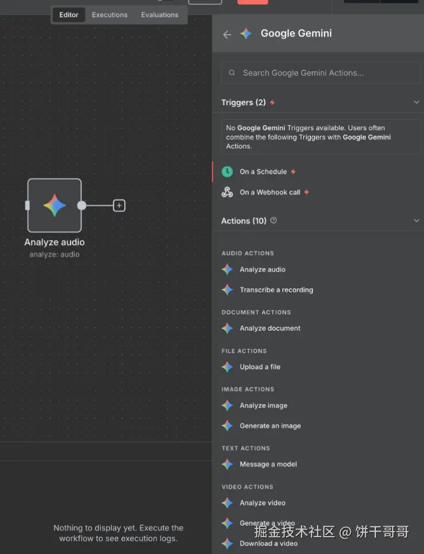Click the back arrow beside Google Gemini
The width and height of the screenshot is (424, 554).
click(227, 34)
